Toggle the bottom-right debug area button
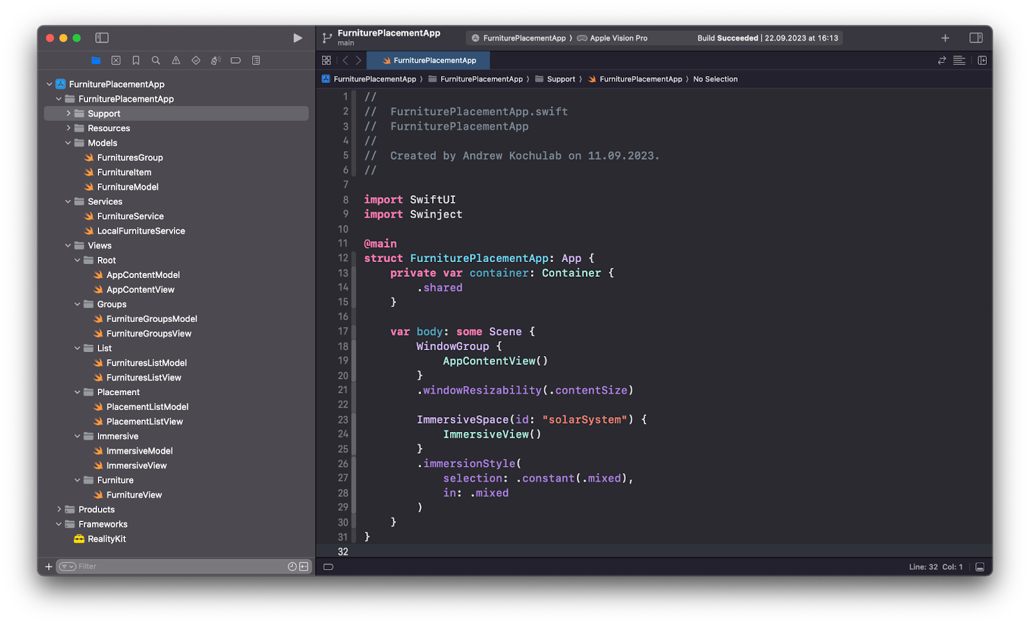Viewport: 1030px width, 625px height. [980, 567]
